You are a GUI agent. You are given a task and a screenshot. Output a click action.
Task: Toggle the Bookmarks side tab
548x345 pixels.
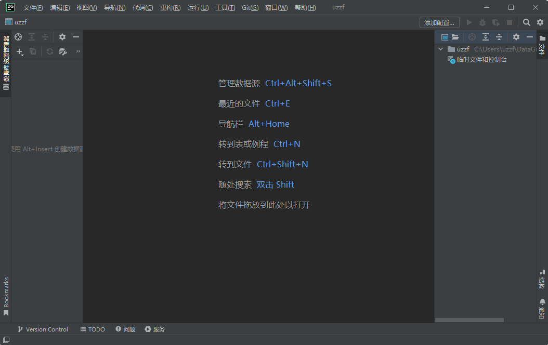tap(6, 297)
